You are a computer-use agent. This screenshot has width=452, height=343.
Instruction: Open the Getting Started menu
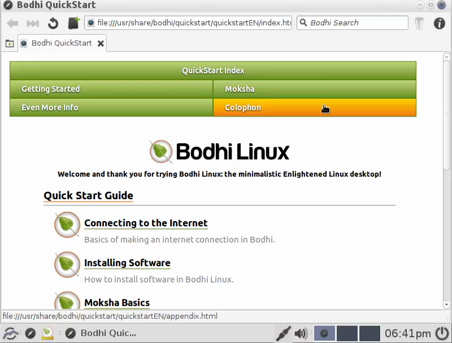tap(111, 89)
